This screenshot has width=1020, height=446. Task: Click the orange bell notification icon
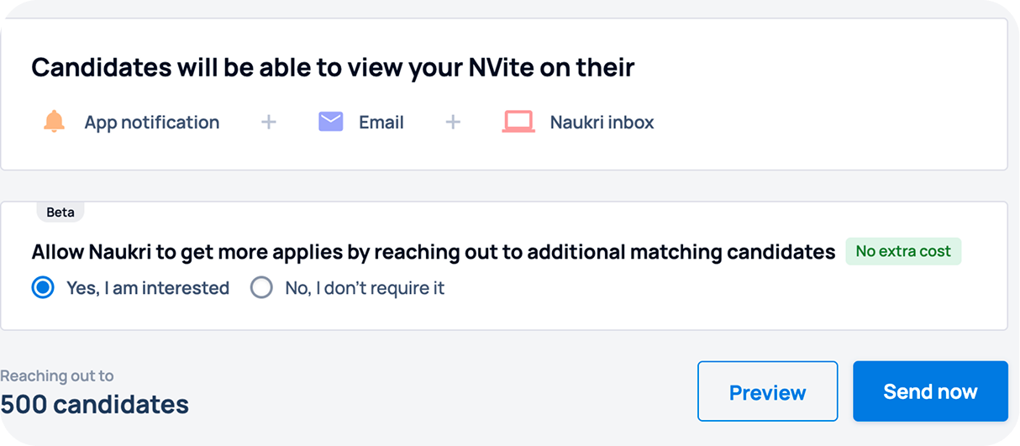[55, 122]
